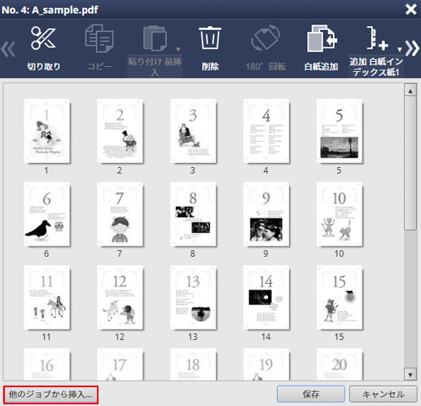The height and width of the screenshot is (406, 421).
Task: Select page 5 thumbnail
Action: (340, 131)
